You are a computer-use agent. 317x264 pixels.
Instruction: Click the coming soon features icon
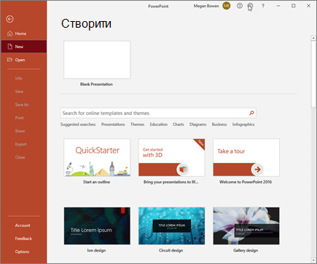point(250,6)
